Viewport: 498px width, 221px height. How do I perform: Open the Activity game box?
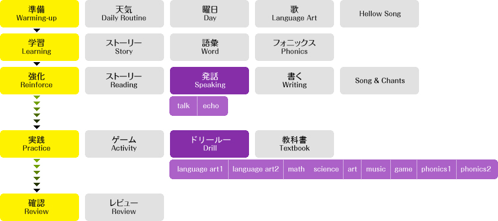point(124,144)
